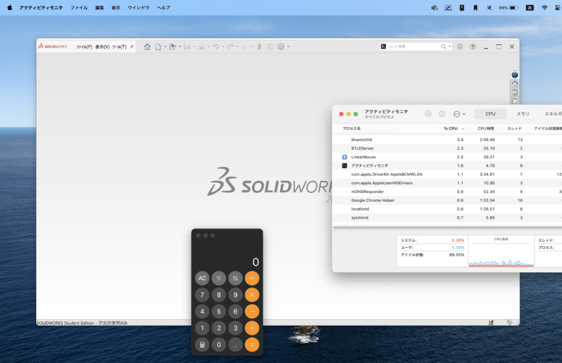Expand the dropdown arrow beside SOLIDWORKS Open icon
The height and width of the screenshot is (363, 562).
coord(179,47)
